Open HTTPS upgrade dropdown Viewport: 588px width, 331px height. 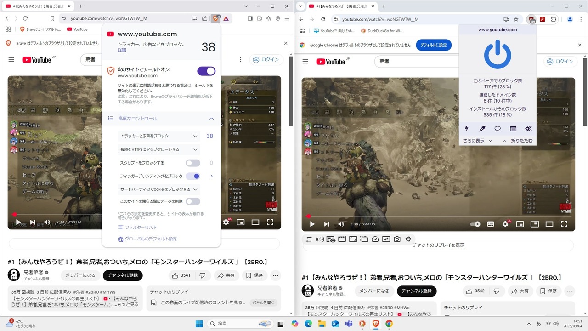point(159,149)
